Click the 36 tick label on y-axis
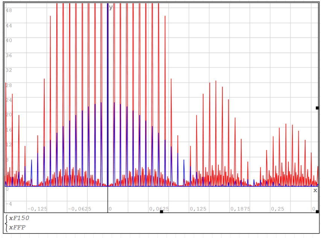The image size is (321, 238). tap(9, 55)
